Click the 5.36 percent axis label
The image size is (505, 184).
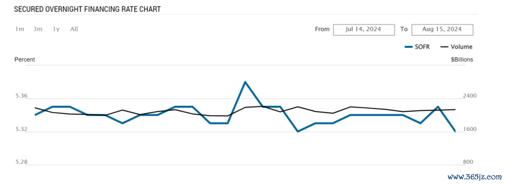pyautogui.click(x=21, y=96)
